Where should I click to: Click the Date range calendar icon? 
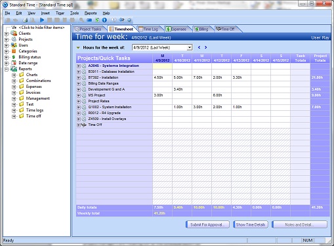tap(14, 63)
